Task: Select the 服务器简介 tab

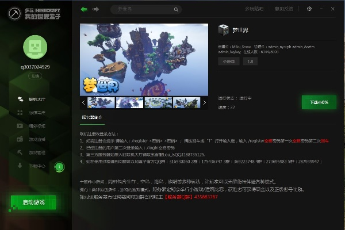Action: click(91, 117)
